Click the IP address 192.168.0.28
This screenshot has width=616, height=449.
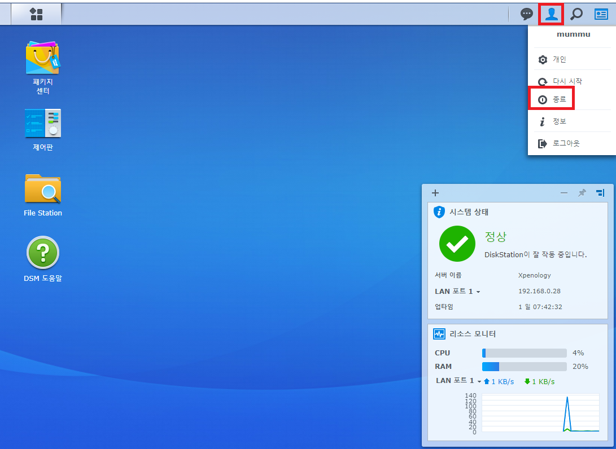click(x=539, y=291)
